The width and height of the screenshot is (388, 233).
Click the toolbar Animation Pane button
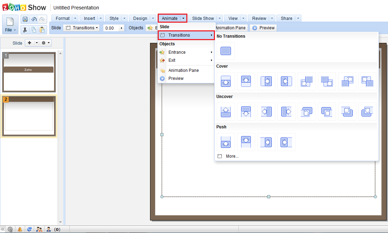(231, 28)
